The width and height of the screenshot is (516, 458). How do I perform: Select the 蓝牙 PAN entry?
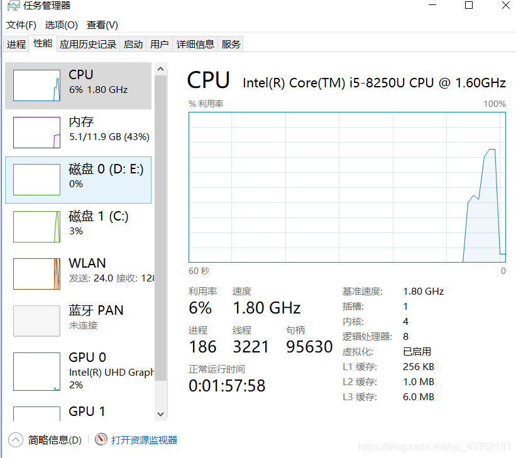pos(79,321)
